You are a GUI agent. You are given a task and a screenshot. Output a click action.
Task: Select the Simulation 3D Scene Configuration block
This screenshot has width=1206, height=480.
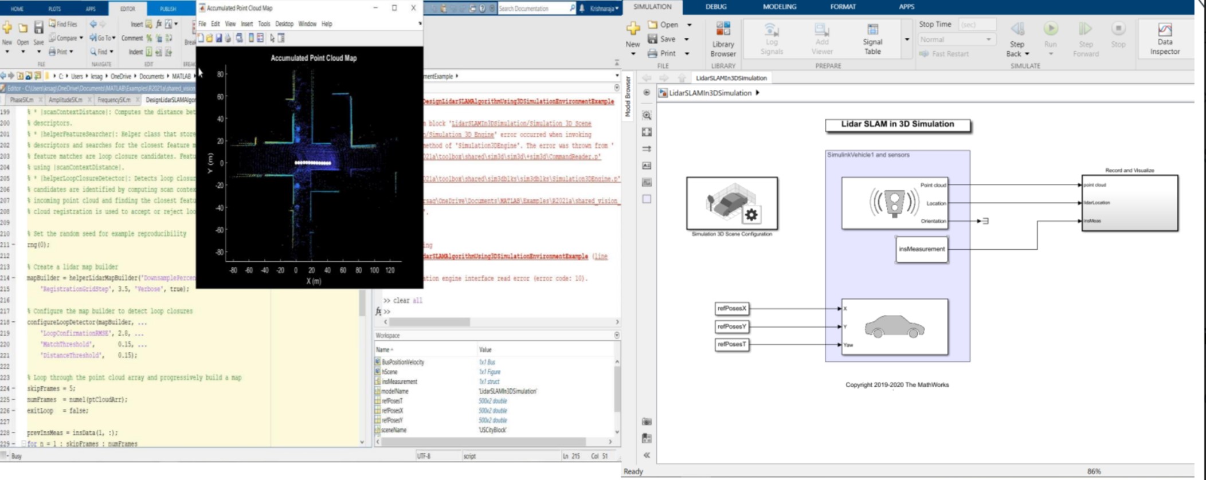[732, 203]
